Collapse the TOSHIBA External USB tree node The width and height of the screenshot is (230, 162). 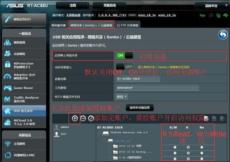[99, 133]
